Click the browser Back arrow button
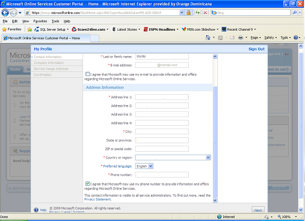The height and width of the screenshot is (221, 305). 5,13
